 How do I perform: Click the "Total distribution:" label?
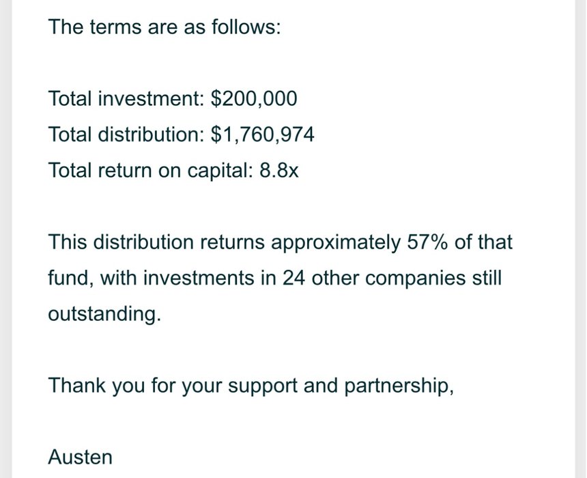tap(126, 135)
